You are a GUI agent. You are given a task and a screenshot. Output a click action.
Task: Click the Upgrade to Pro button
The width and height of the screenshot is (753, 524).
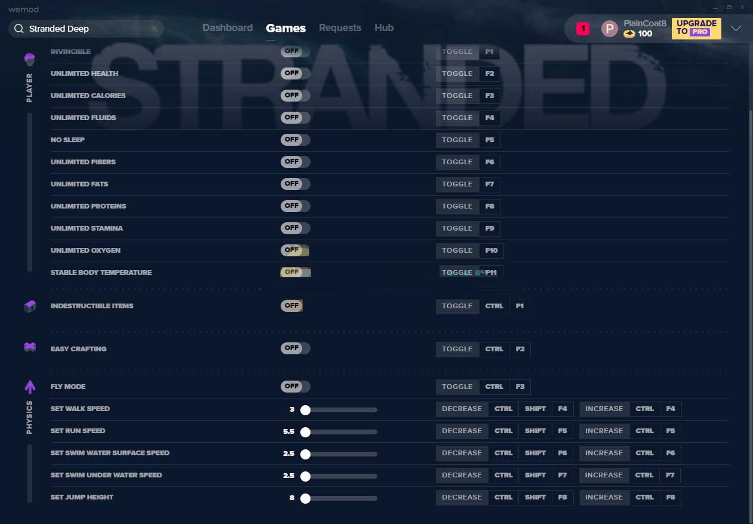point(696,28)
